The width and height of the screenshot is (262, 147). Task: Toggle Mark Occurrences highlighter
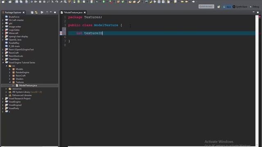click(151, 2)
